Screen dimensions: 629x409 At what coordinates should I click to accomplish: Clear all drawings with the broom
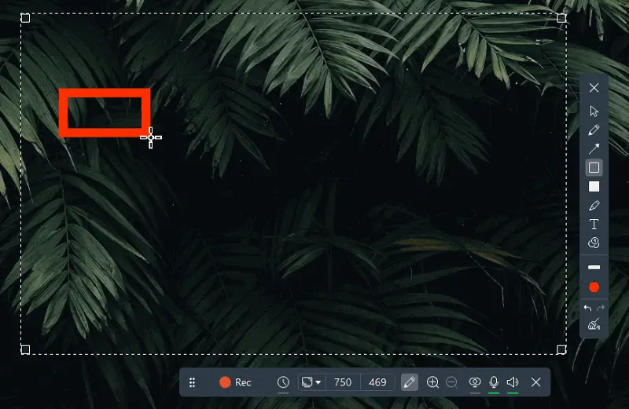click(594, 324)
